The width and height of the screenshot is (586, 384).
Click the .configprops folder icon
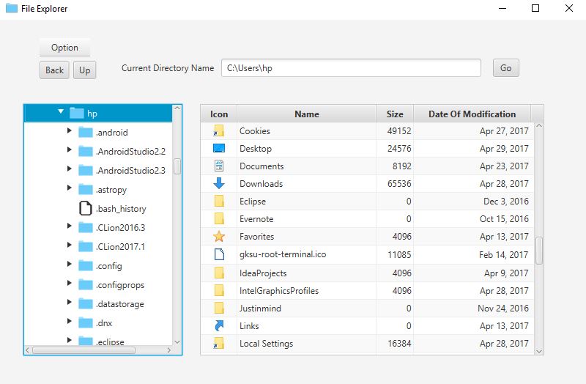[x=86, y=284]
